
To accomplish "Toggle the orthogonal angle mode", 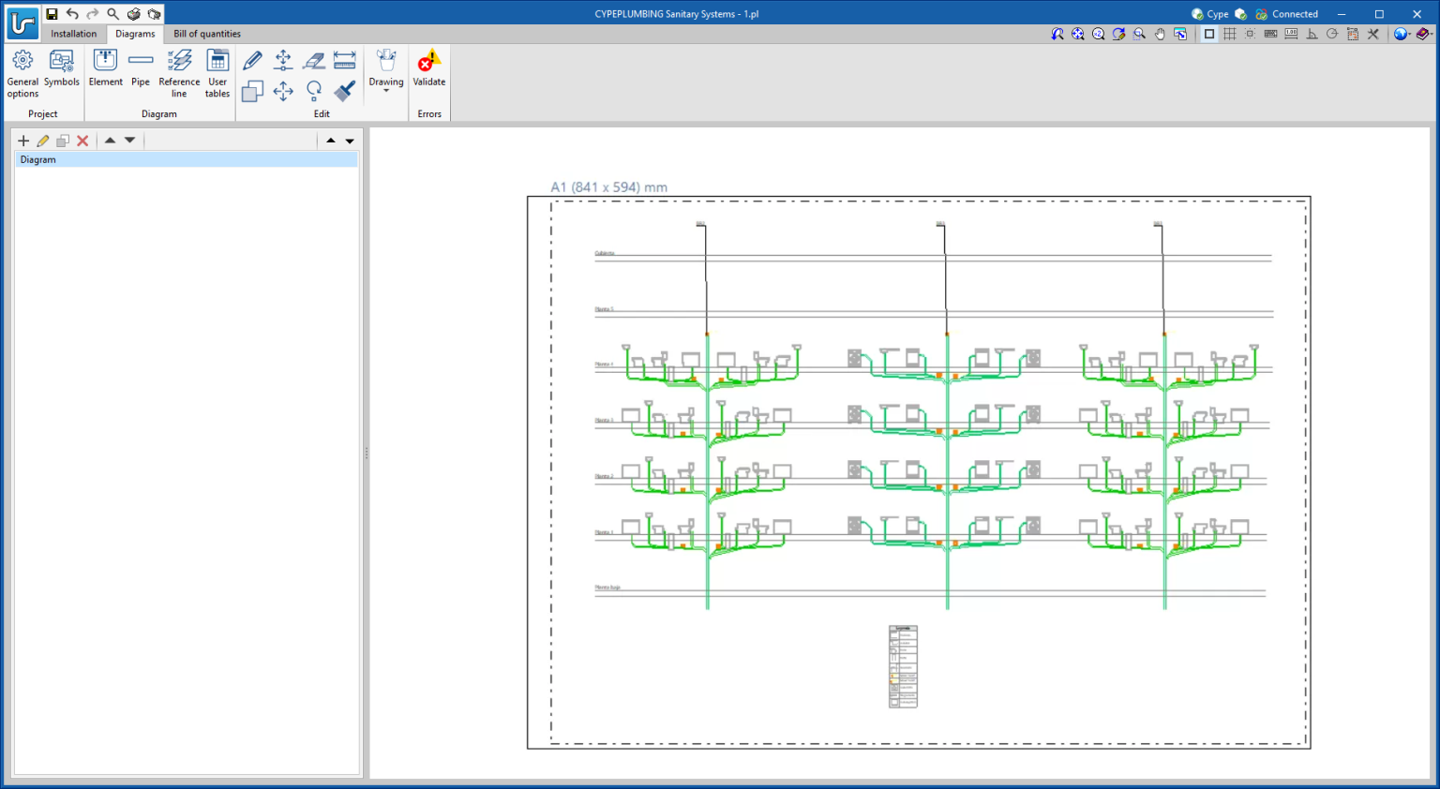I will click(1312, 35).
